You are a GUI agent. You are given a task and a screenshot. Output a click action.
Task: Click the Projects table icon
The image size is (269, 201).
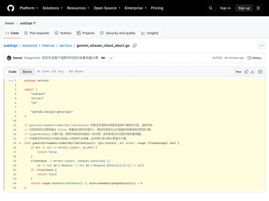(x=79, y=33)
